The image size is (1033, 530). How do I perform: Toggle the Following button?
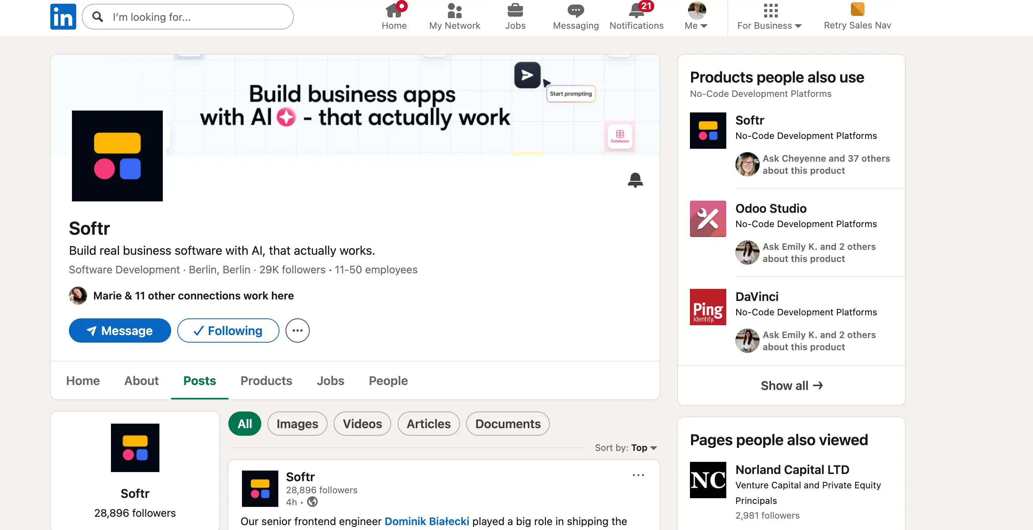pyautogui.click(x=228, y=330)
